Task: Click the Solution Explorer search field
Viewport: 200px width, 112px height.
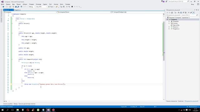Action: (182, 15)
